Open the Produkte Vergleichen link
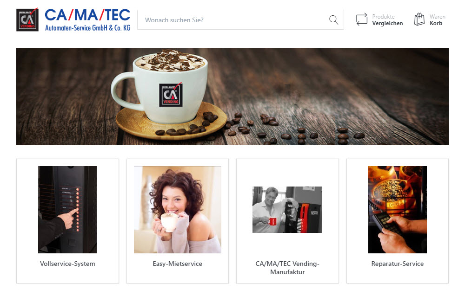This screenshot has width=465, height=290. point(387,20)
